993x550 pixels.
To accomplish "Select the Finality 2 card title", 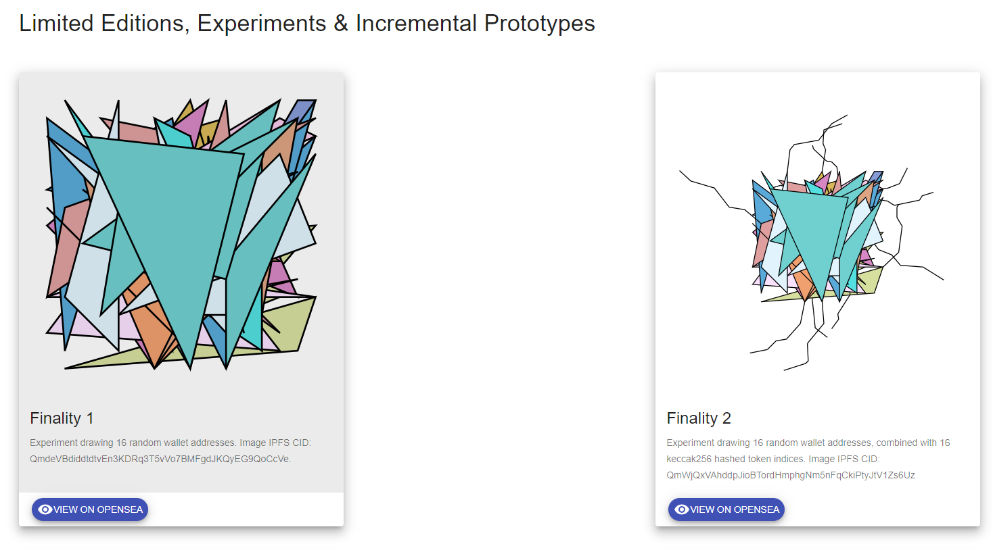I will tap(699, 418).
